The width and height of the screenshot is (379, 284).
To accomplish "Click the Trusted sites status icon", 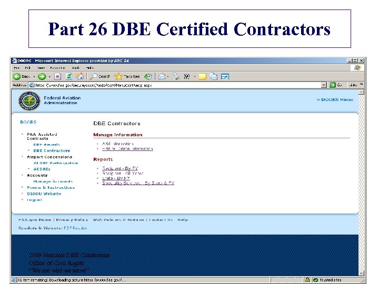I will [x=315, y=280].
